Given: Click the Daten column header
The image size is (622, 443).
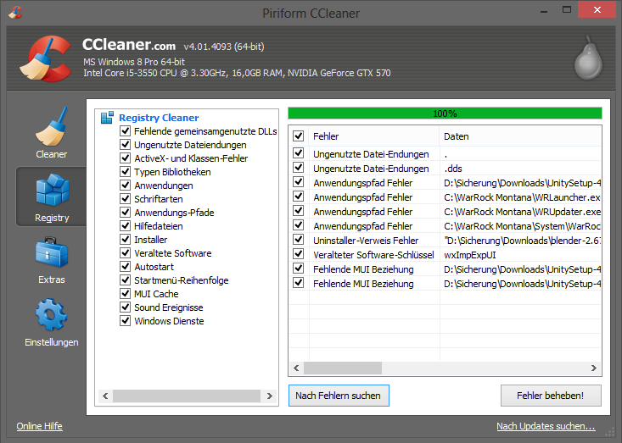Looking at the screenshot, I should tap(520, 136).
